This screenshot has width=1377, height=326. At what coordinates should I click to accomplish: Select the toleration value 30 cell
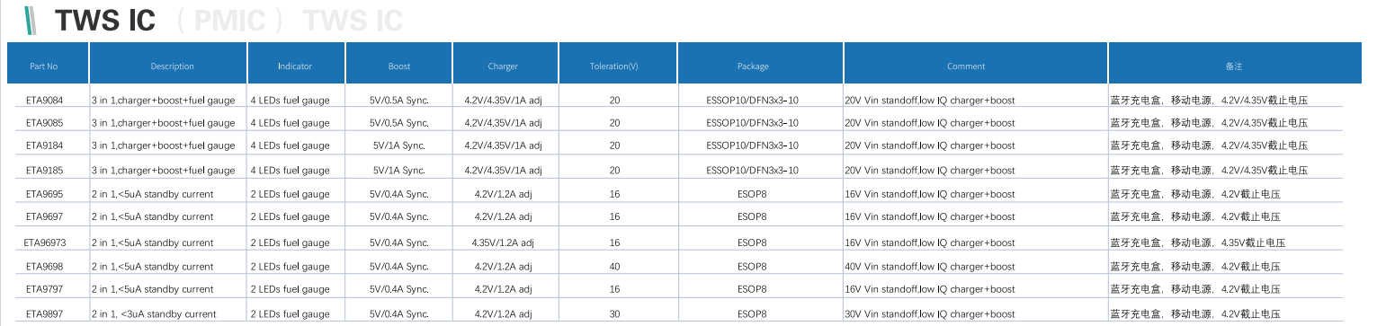coord(615,313)
